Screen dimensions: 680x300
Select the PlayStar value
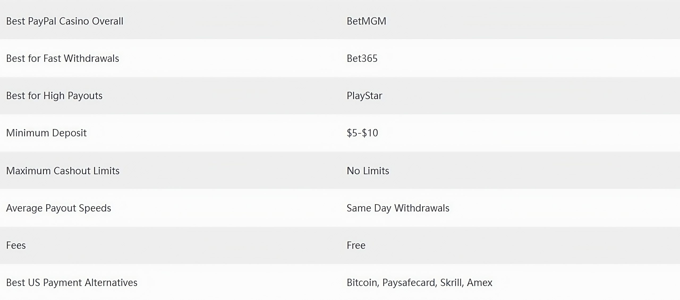(364, 96)
